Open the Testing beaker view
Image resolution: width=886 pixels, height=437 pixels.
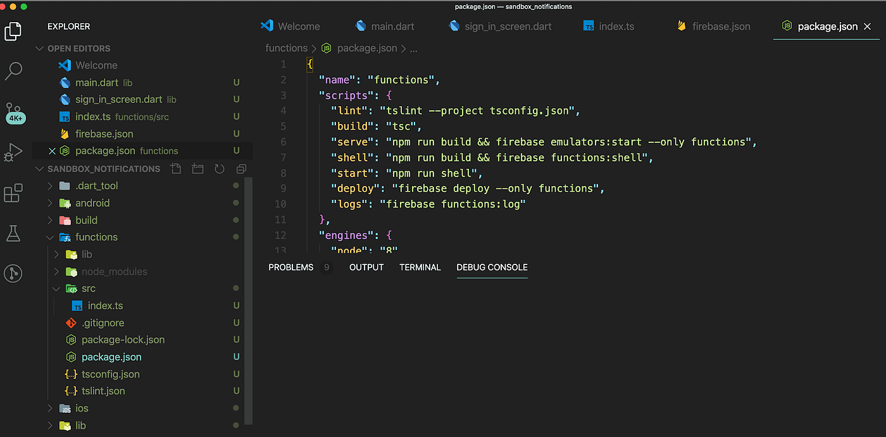13,233
